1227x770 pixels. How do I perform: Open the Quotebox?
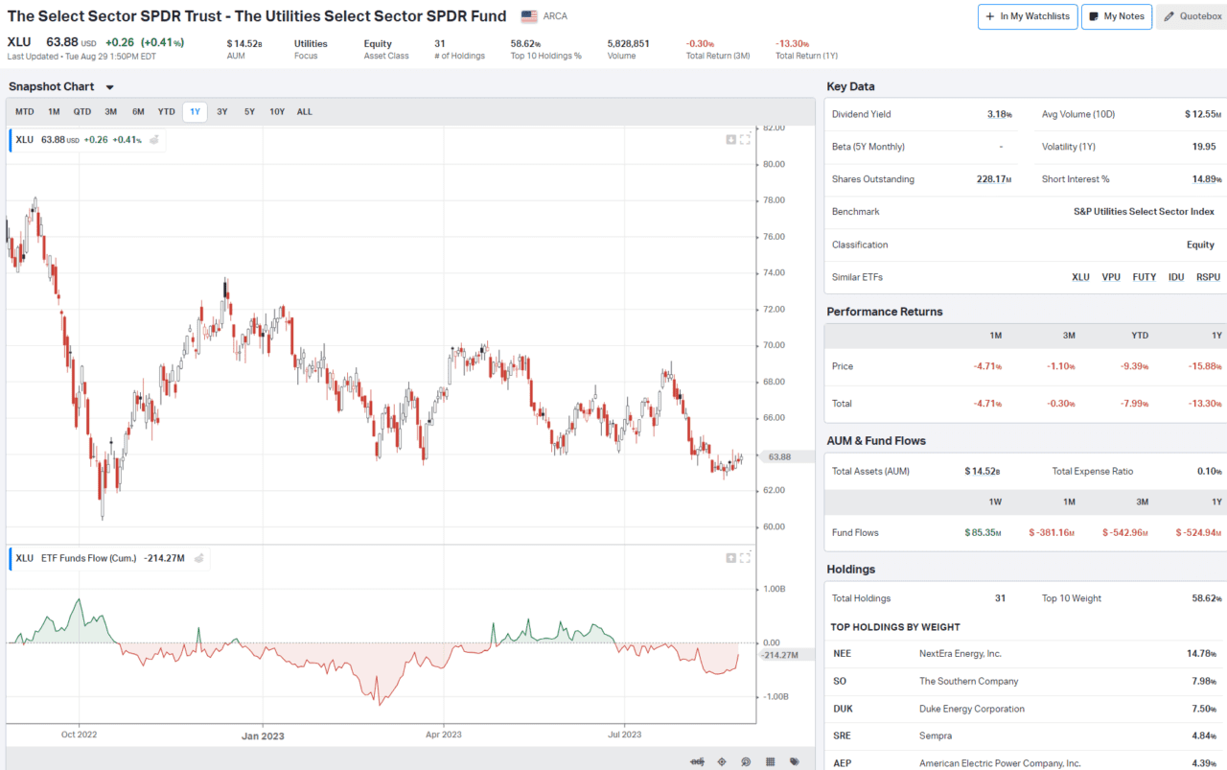(1192, 16)
